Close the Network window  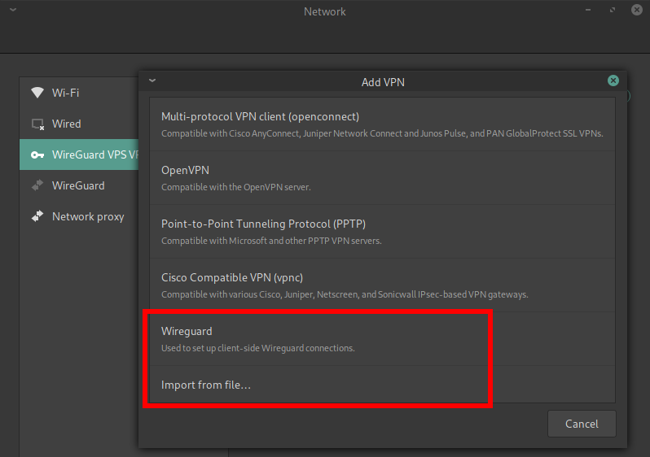[x=637, y=10]
